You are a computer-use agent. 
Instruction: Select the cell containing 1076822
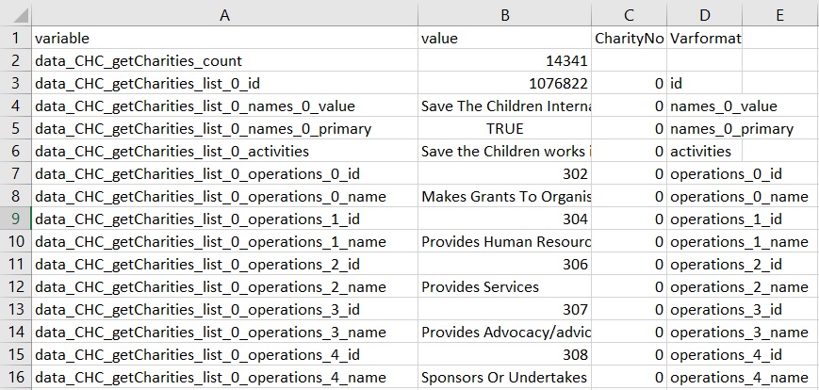click(504, 83)
